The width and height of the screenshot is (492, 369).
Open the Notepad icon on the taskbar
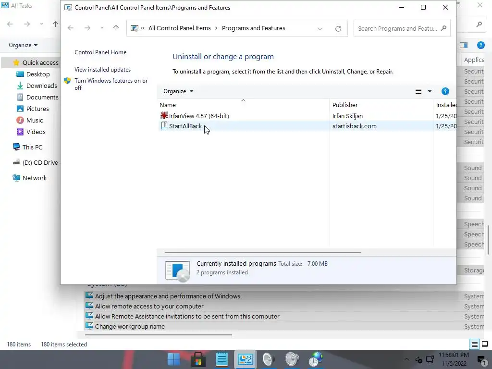[222, 359]
